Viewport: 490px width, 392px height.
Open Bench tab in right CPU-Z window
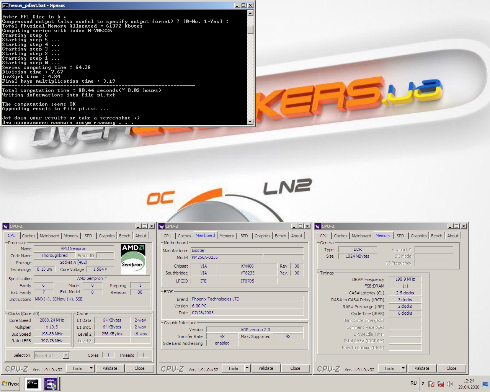[436, 236]
